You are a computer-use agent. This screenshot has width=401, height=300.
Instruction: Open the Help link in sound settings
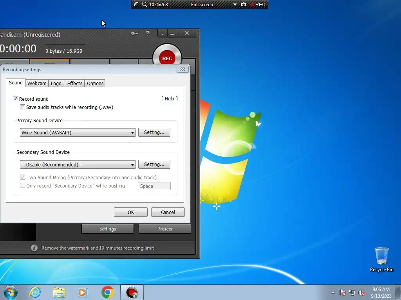coord(169,99)
